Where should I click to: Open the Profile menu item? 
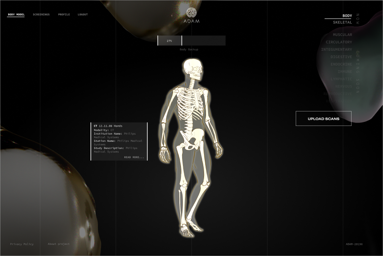click(64, 15)
